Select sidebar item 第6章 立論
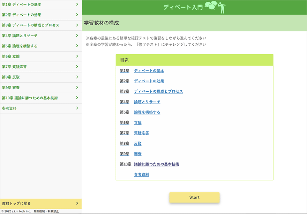 coord(41,56)
